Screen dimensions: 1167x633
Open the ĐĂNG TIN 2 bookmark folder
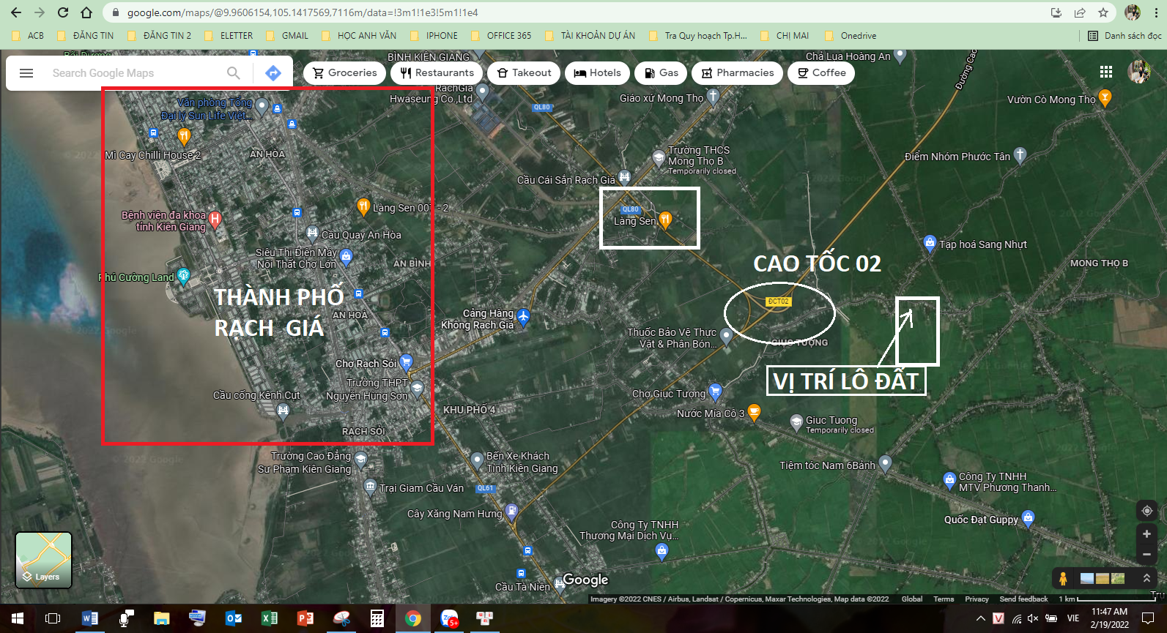pos(159,35)
